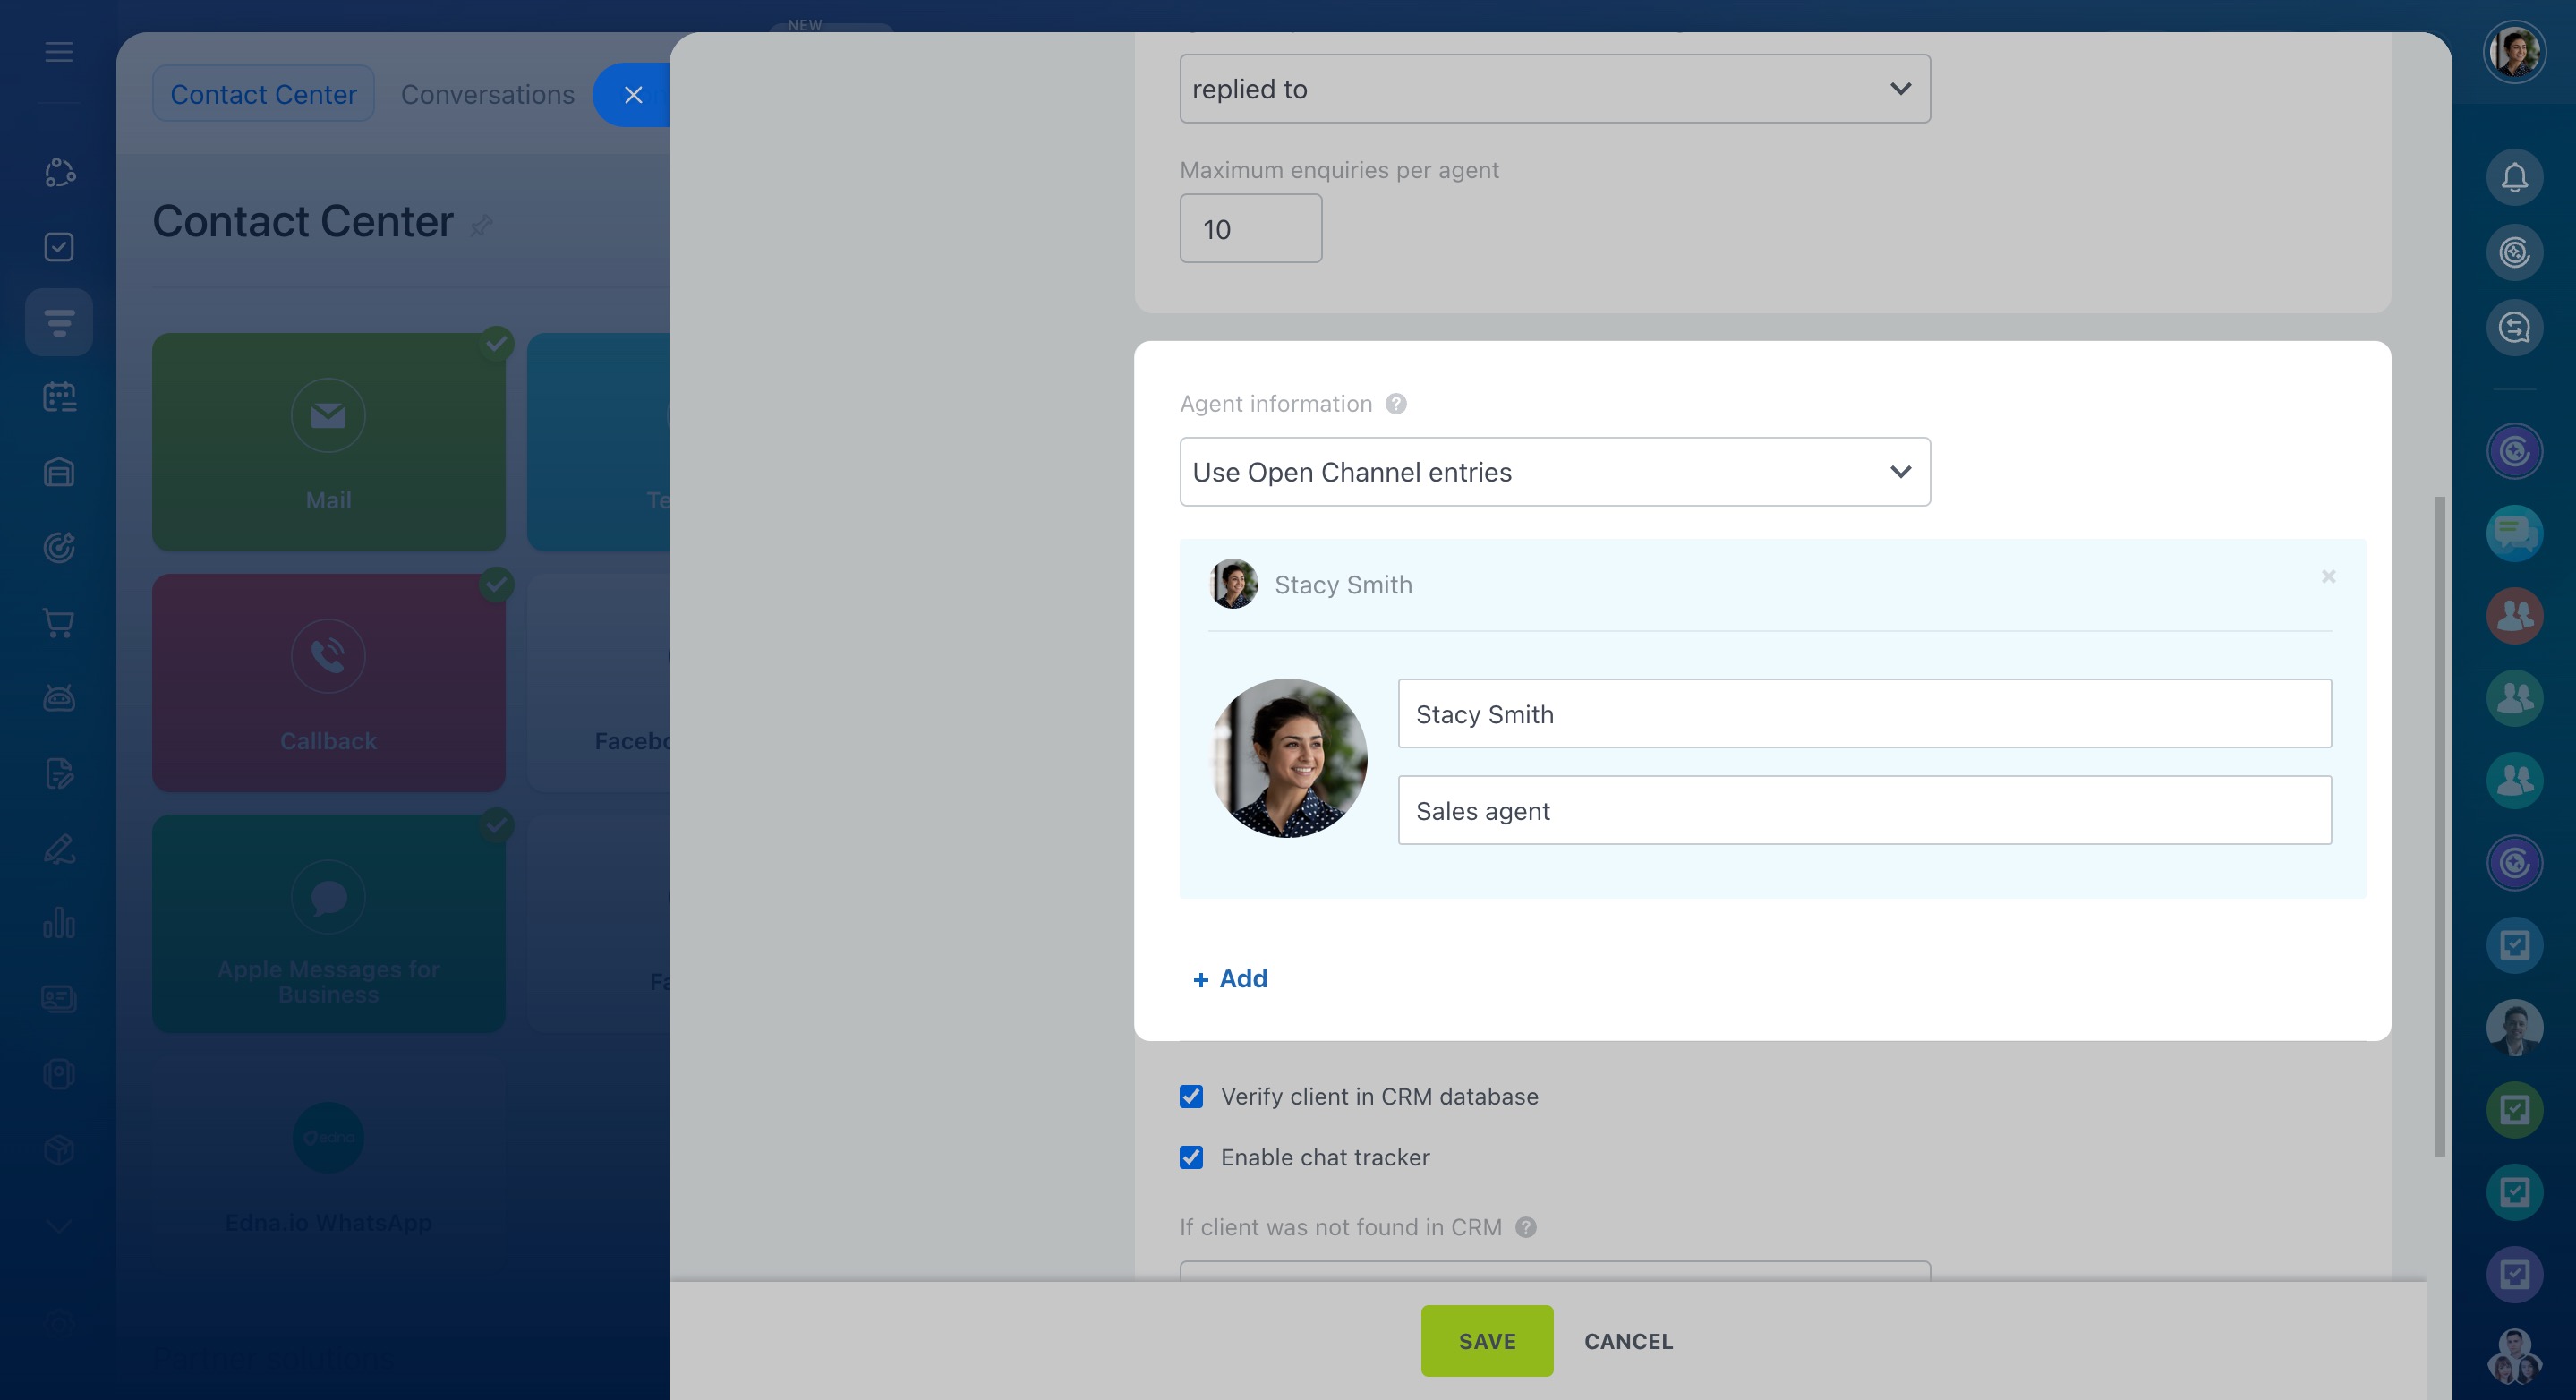The width and height of the screenshot is (2576, 1400).
Task: Click the user profile avatar at top right
Action: (x=2514, y=52)
